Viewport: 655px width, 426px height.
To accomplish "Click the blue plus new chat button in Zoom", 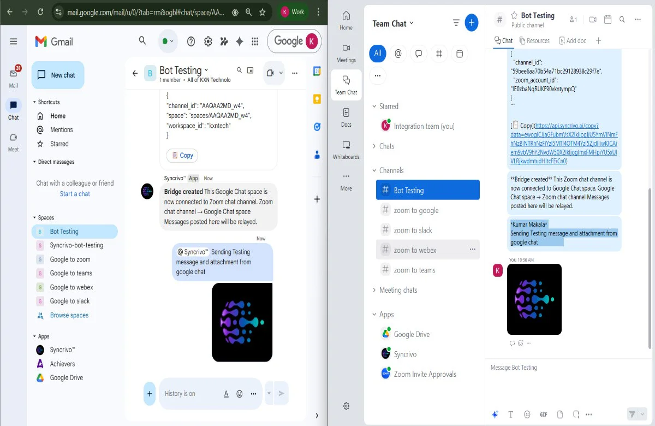I will tap(472, 23).
